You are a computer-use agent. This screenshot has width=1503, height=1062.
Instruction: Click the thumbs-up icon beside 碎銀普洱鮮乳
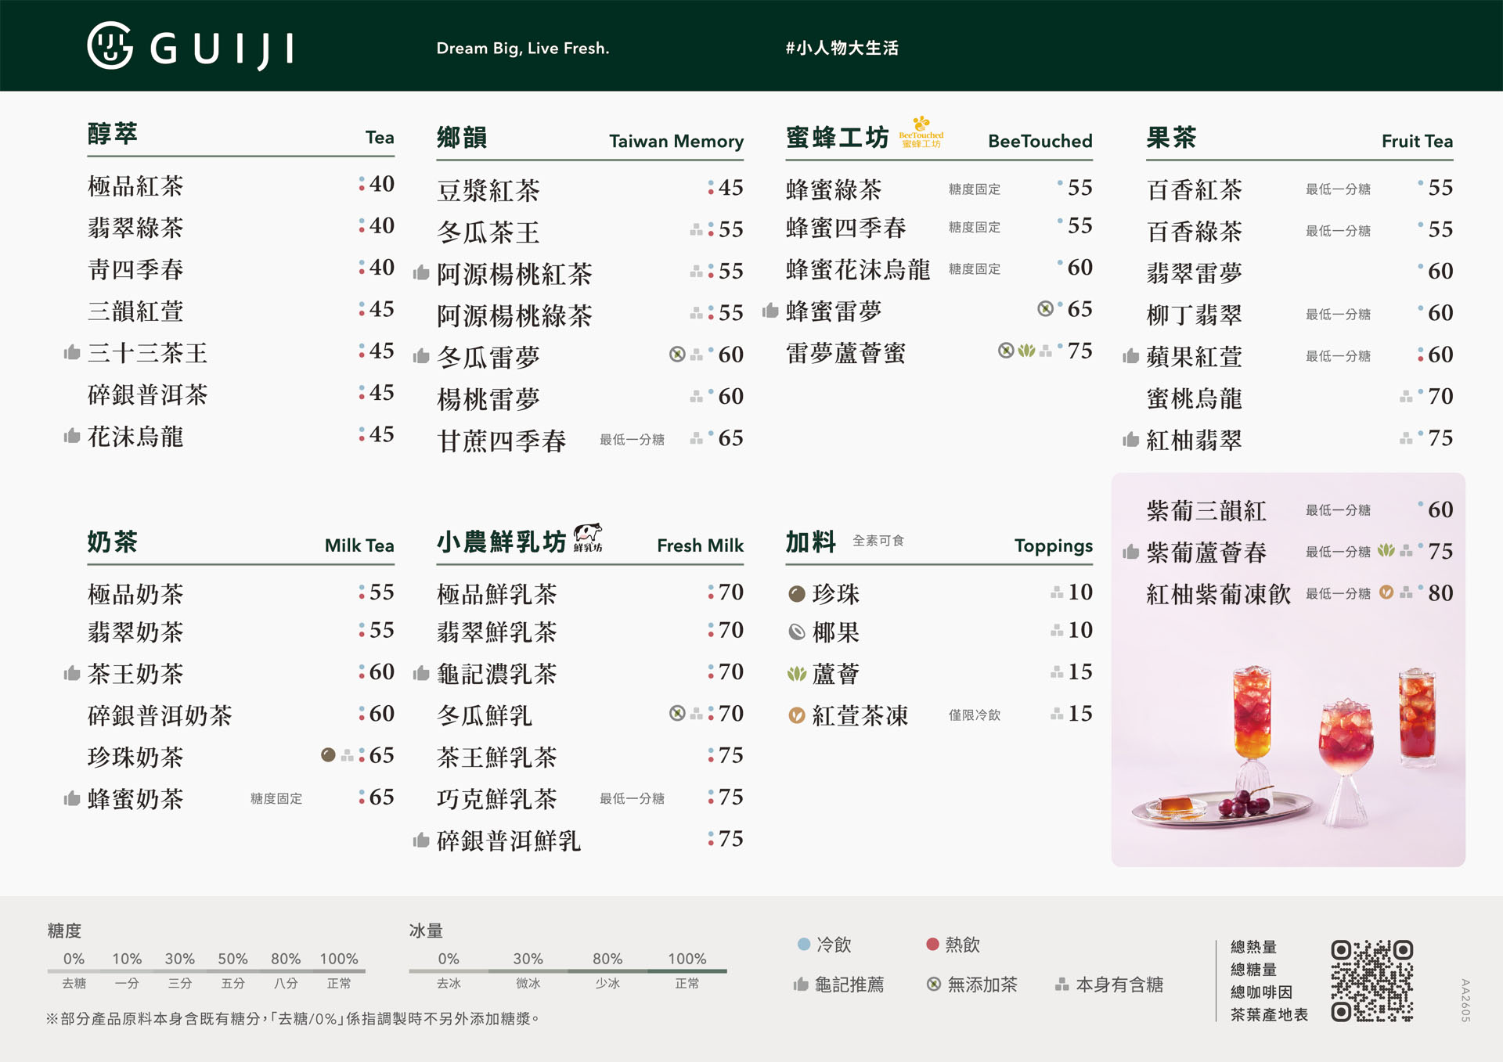click(x=421, y=841)
